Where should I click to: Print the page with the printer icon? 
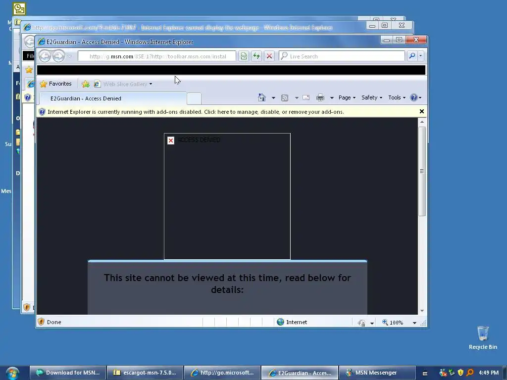coord(320,97)
